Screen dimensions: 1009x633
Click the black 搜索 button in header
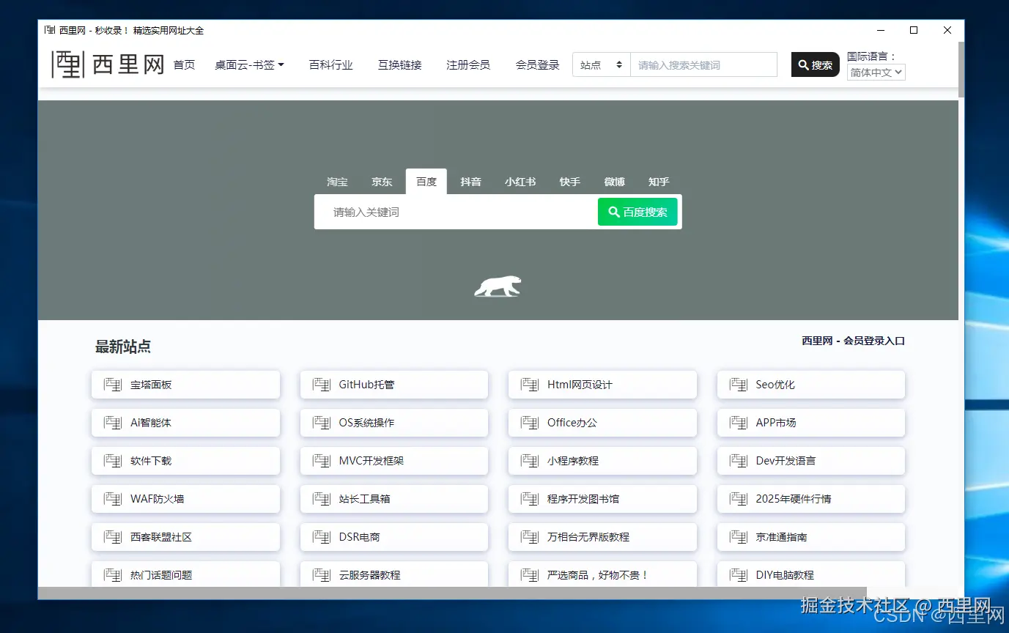816,64
